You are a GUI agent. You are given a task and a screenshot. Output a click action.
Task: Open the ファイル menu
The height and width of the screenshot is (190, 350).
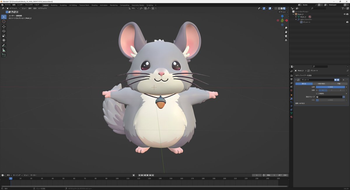(8, 5)
